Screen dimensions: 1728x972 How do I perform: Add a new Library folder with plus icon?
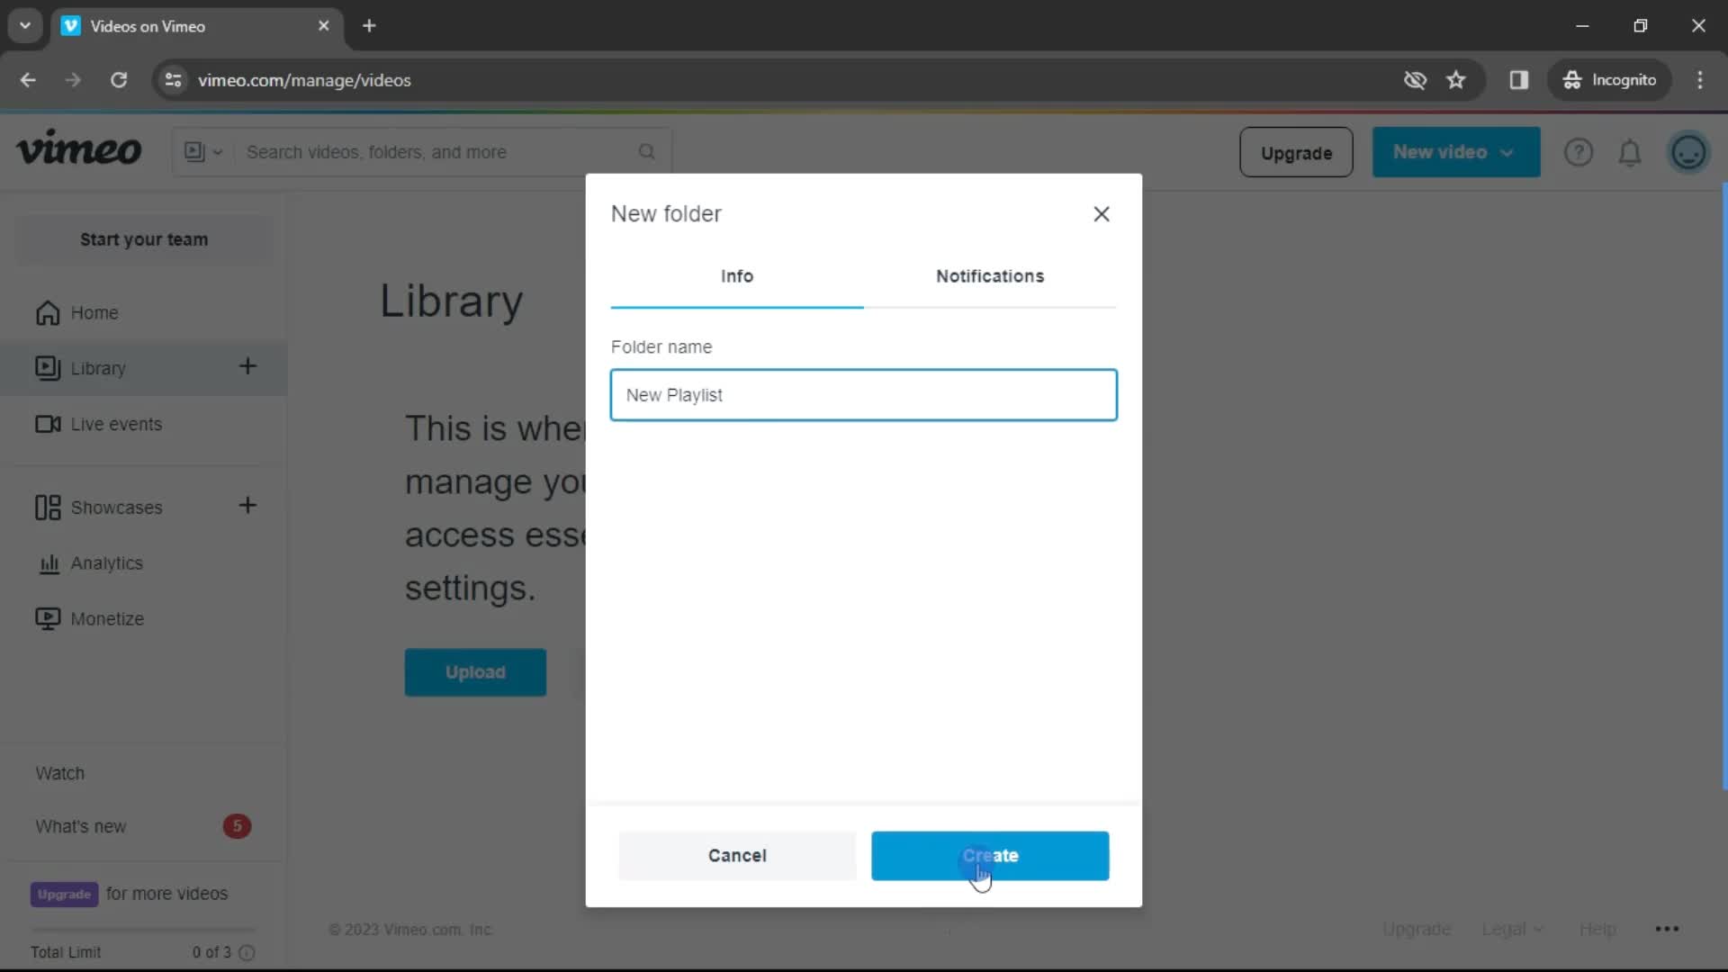point(248,365)
